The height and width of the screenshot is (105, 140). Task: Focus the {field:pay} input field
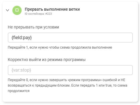coord(70,37)
